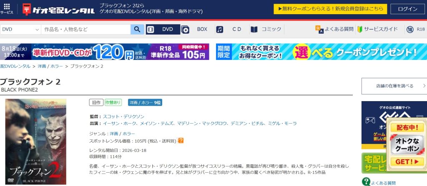
Task: Open the services grid menu icon
Action: pyautogui.click(x=7, y=7)
